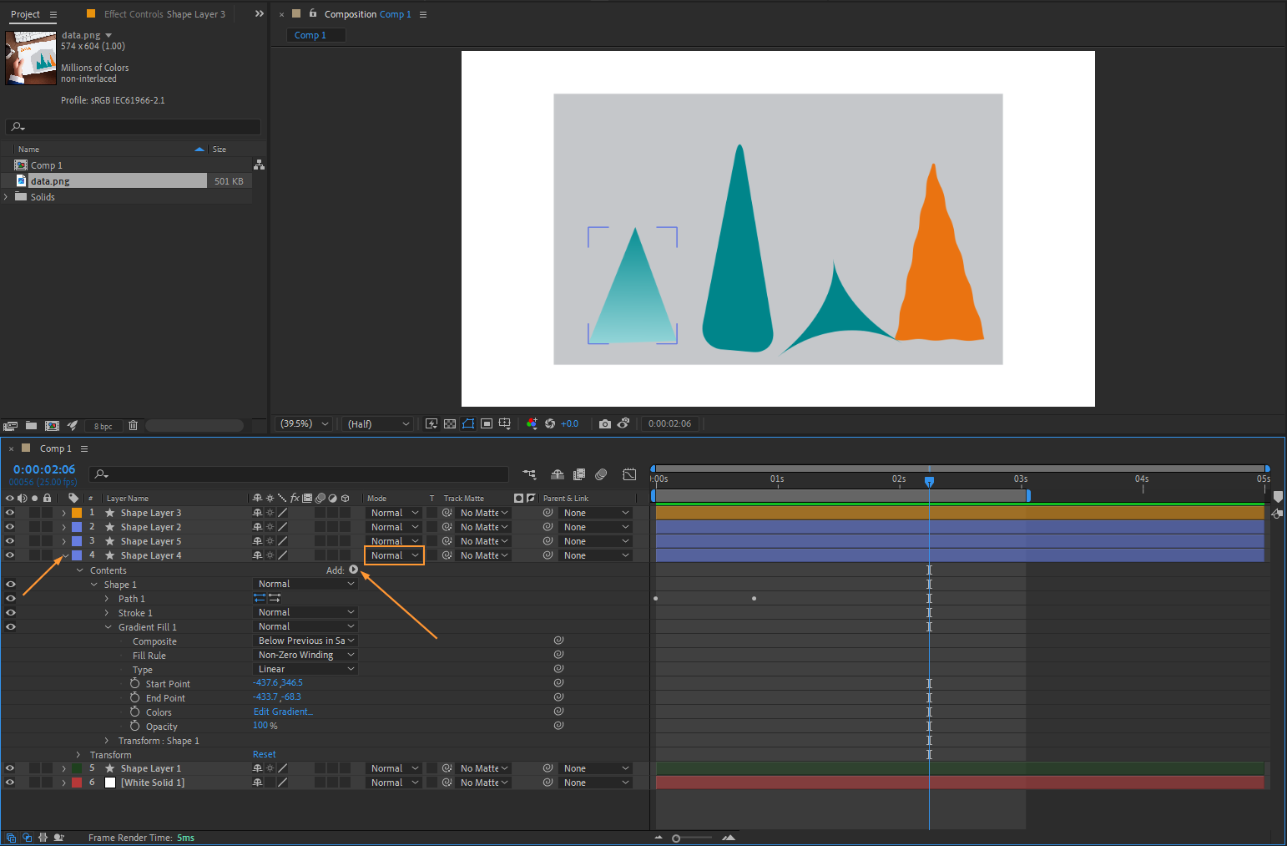Hide Shape Layer 3 with its eye icon
This screenshot has width=1287, height=846.
click(10, 513)
